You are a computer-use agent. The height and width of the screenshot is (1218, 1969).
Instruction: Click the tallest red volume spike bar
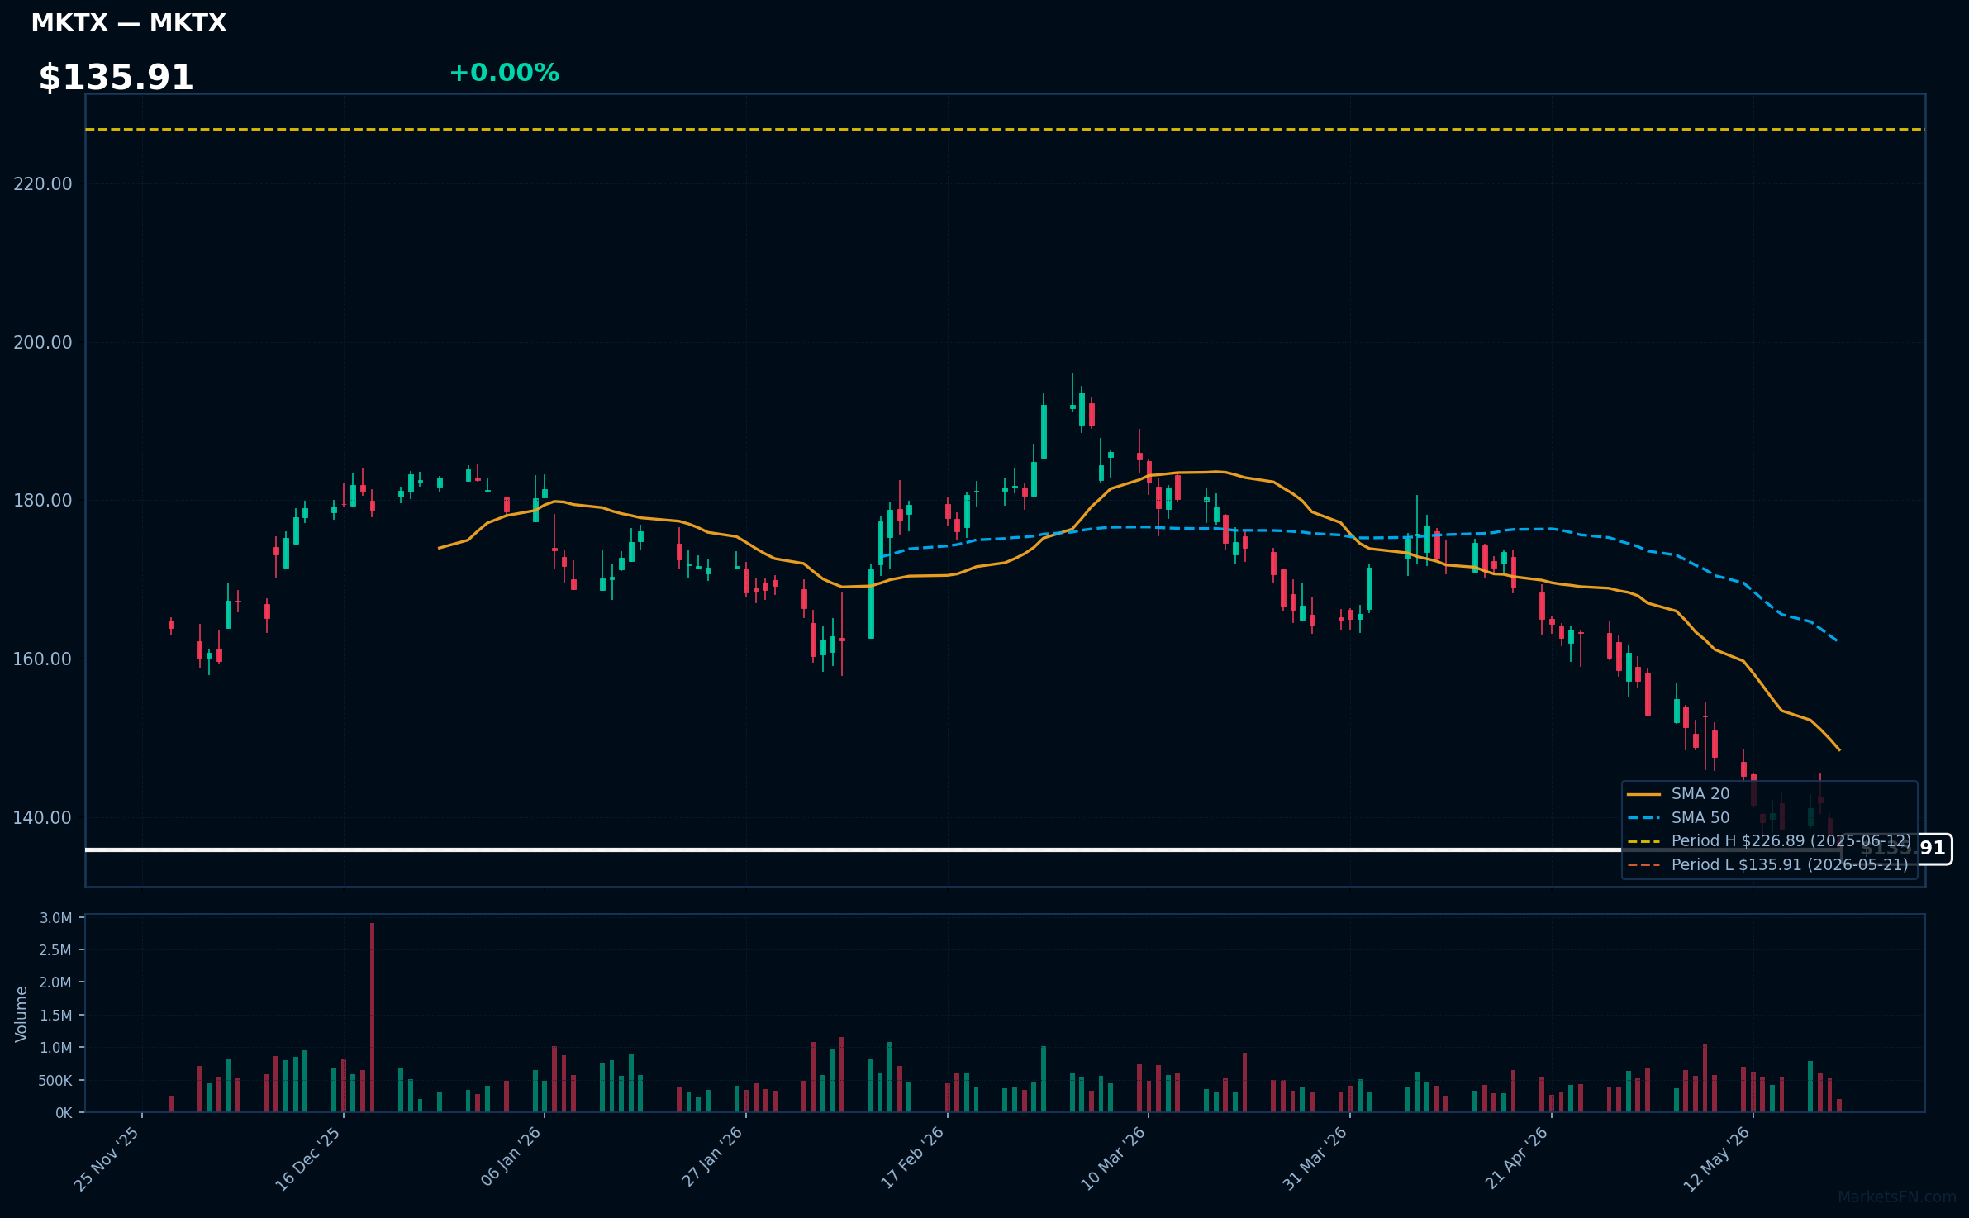pyautogui.click(x=372, y=1017)
